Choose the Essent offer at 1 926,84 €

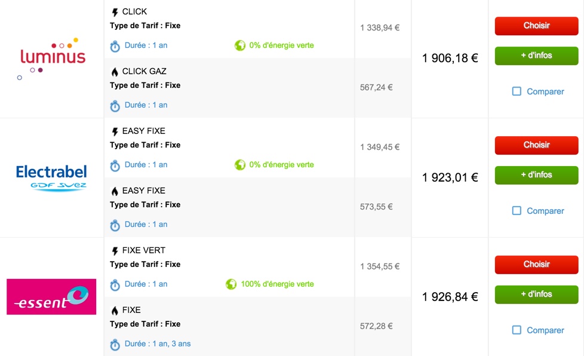point(536,265)
